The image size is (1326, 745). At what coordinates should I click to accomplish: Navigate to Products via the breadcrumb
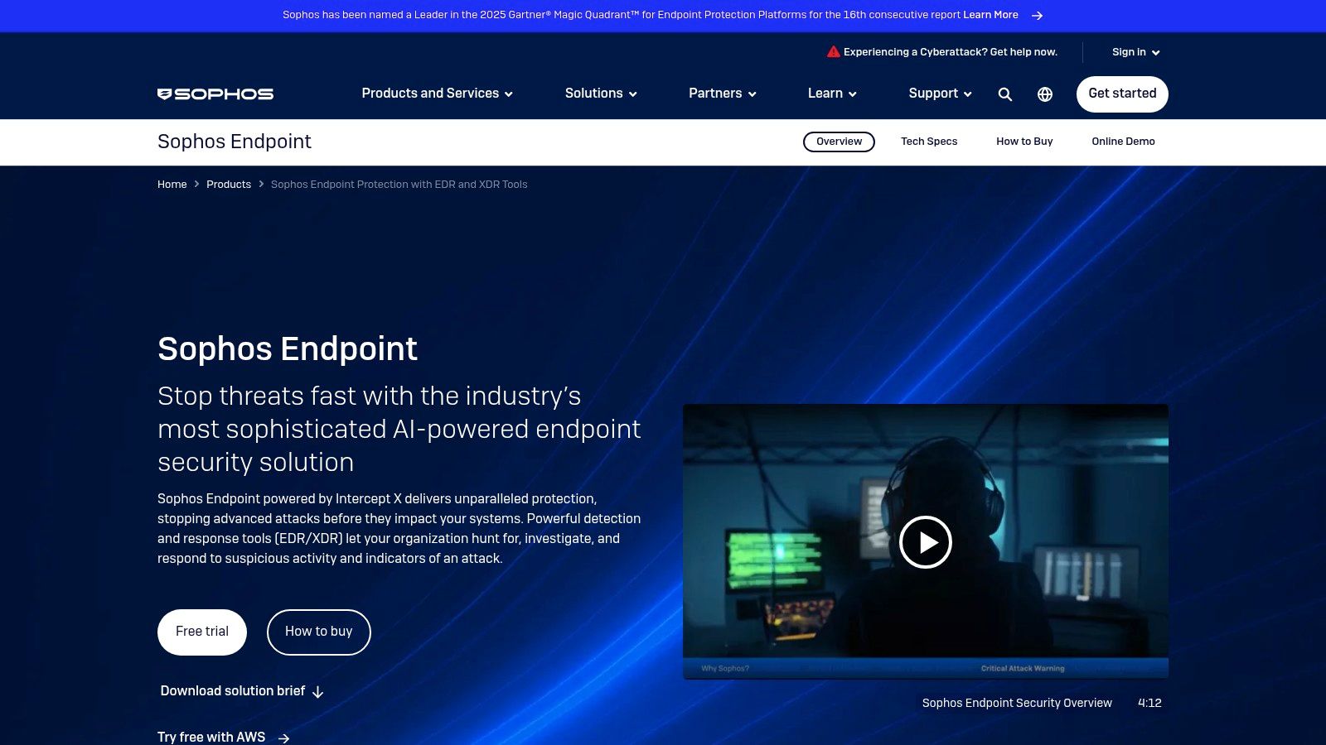(229, 185)
